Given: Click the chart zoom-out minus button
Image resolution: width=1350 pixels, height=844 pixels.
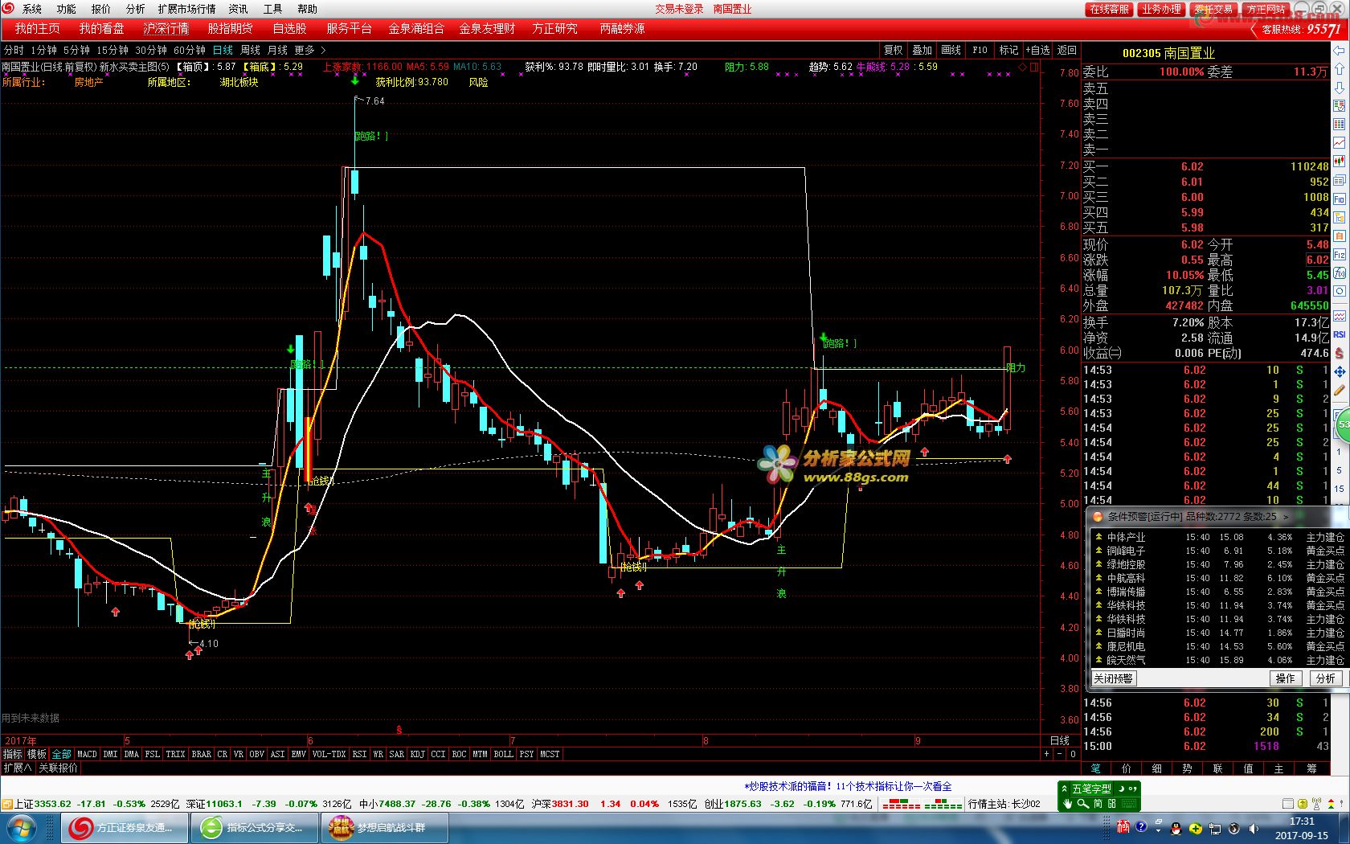Looking at the screenshot, I should coord(1059,754).
